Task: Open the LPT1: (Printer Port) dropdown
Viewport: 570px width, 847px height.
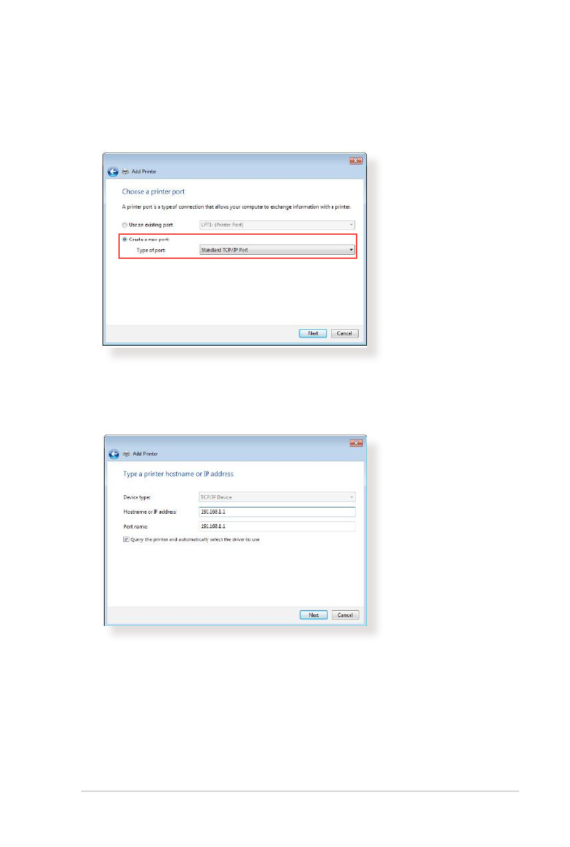Action: tap(277, 225)
